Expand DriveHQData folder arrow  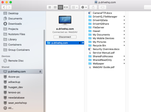pos(124,20)
